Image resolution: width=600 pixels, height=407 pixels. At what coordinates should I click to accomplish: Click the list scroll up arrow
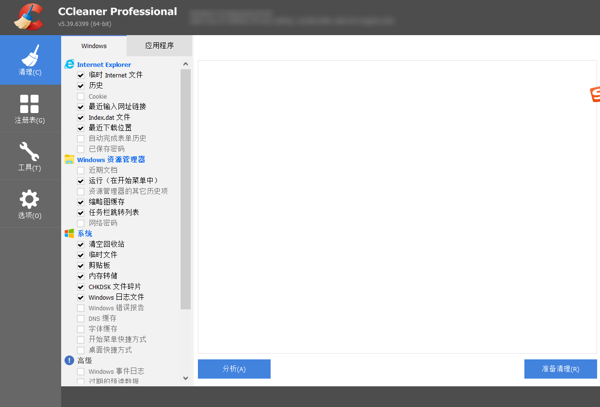[186, 64]
